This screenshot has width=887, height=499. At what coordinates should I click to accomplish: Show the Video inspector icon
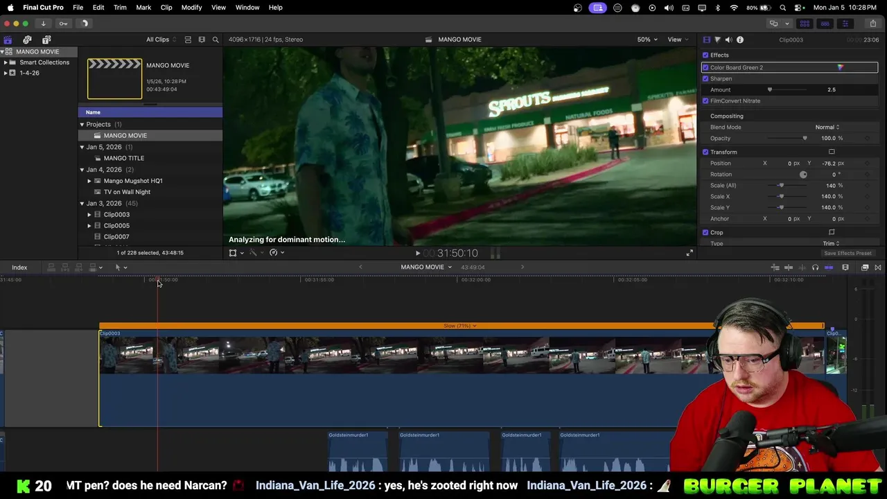pyautogui.click(x=706, y=40)
